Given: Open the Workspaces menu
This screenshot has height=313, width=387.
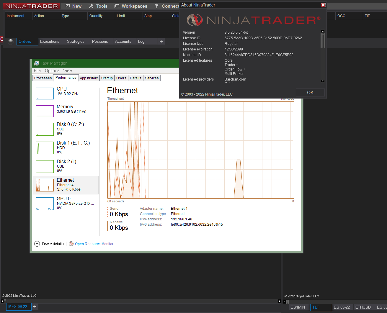Looking at the screenshot, I should coord(131,6).
